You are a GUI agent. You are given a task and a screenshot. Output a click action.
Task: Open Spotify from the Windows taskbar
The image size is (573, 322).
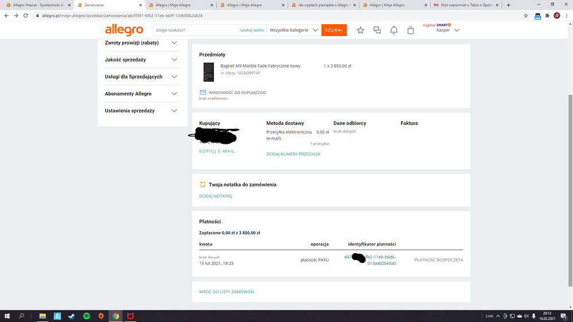[x=87, y=316]
